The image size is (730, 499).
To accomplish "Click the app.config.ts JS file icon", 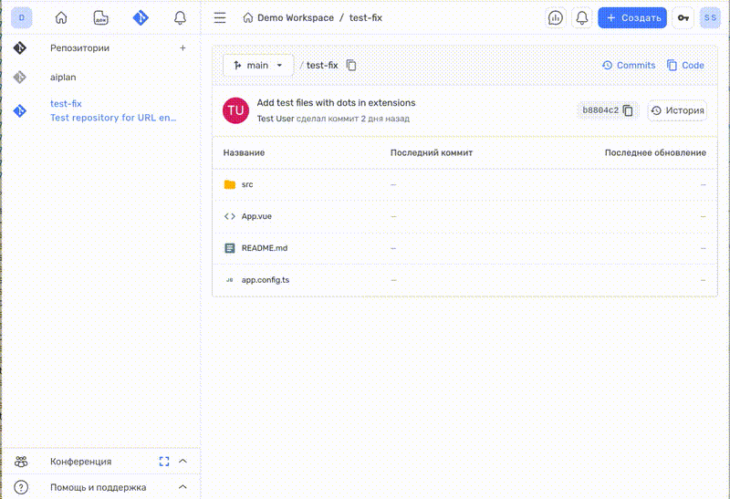I will 230,280.
